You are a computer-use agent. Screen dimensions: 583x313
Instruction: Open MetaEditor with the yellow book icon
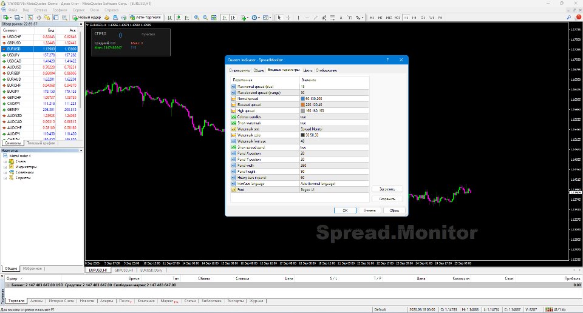pos(107,18)
